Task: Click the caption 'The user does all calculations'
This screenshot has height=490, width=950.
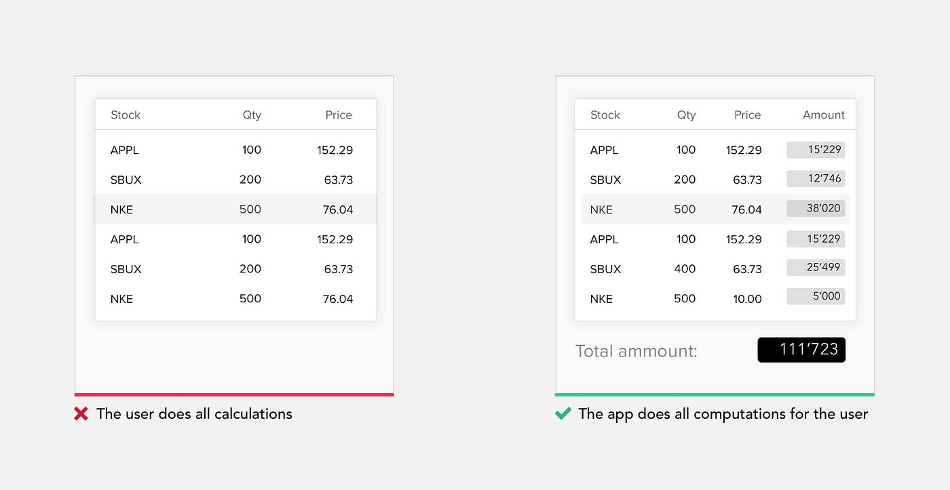Action: click(194, 413)
